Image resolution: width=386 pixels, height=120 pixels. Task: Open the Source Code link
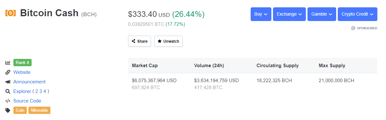click(x=27, y=101)
